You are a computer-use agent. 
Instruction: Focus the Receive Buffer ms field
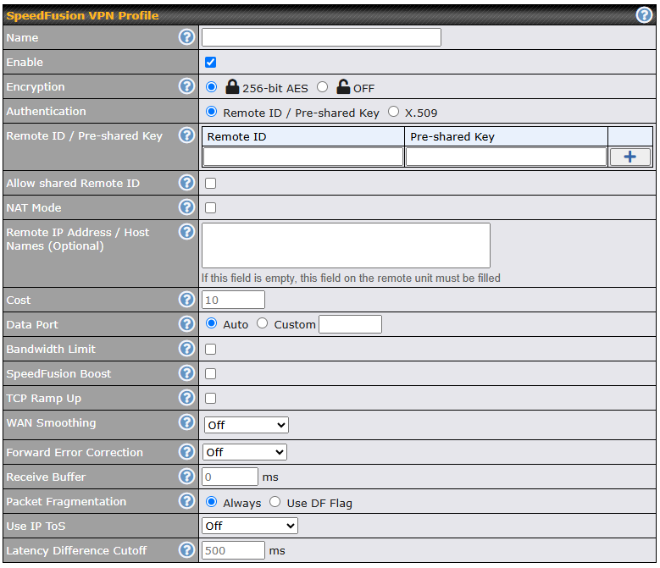point(230,477)
